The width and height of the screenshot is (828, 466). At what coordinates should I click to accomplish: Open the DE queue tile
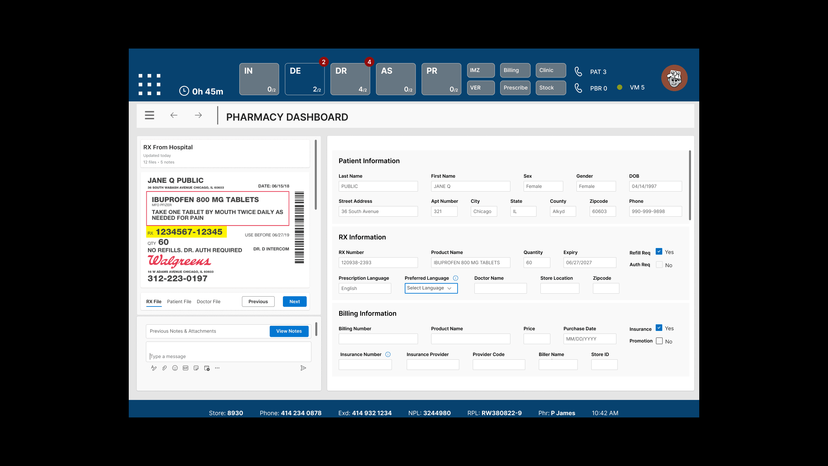304,79
